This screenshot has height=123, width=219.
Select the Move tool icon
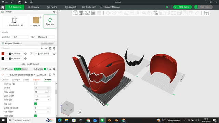click(x=108, y=13)
